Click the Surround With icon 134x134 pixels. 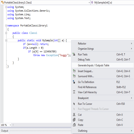74,76
